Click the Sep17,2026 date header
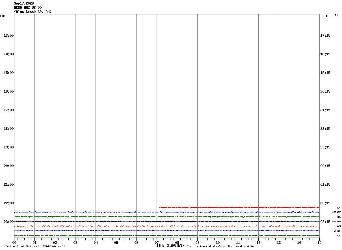The width and height of the screenshot is (342, 250). point(24,3)
